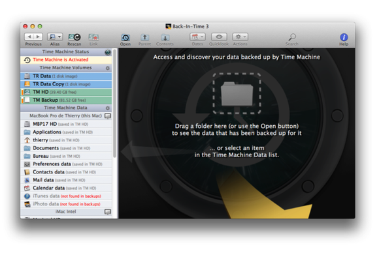The width and height of the screenshot is (379, 253).
Task: Click MacBook Pro de Thierry monitor icon
Action: (108, 116)
